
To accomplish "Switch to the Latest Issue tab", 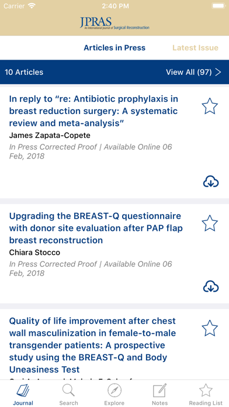I will tap(196, 48).
